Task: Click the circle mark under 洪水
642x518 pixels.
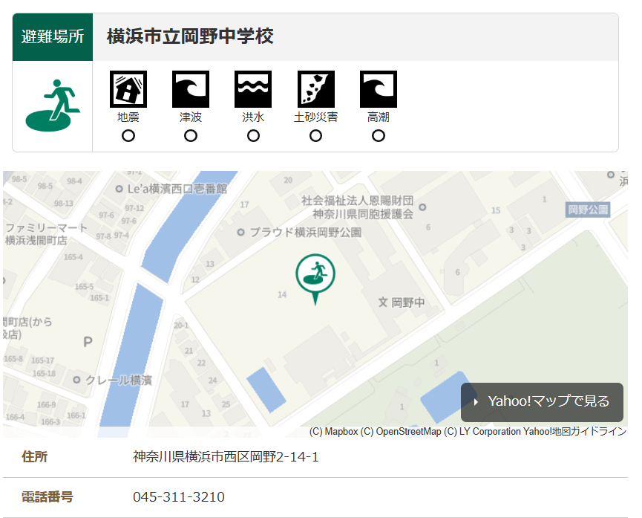Action: (253, 136)
